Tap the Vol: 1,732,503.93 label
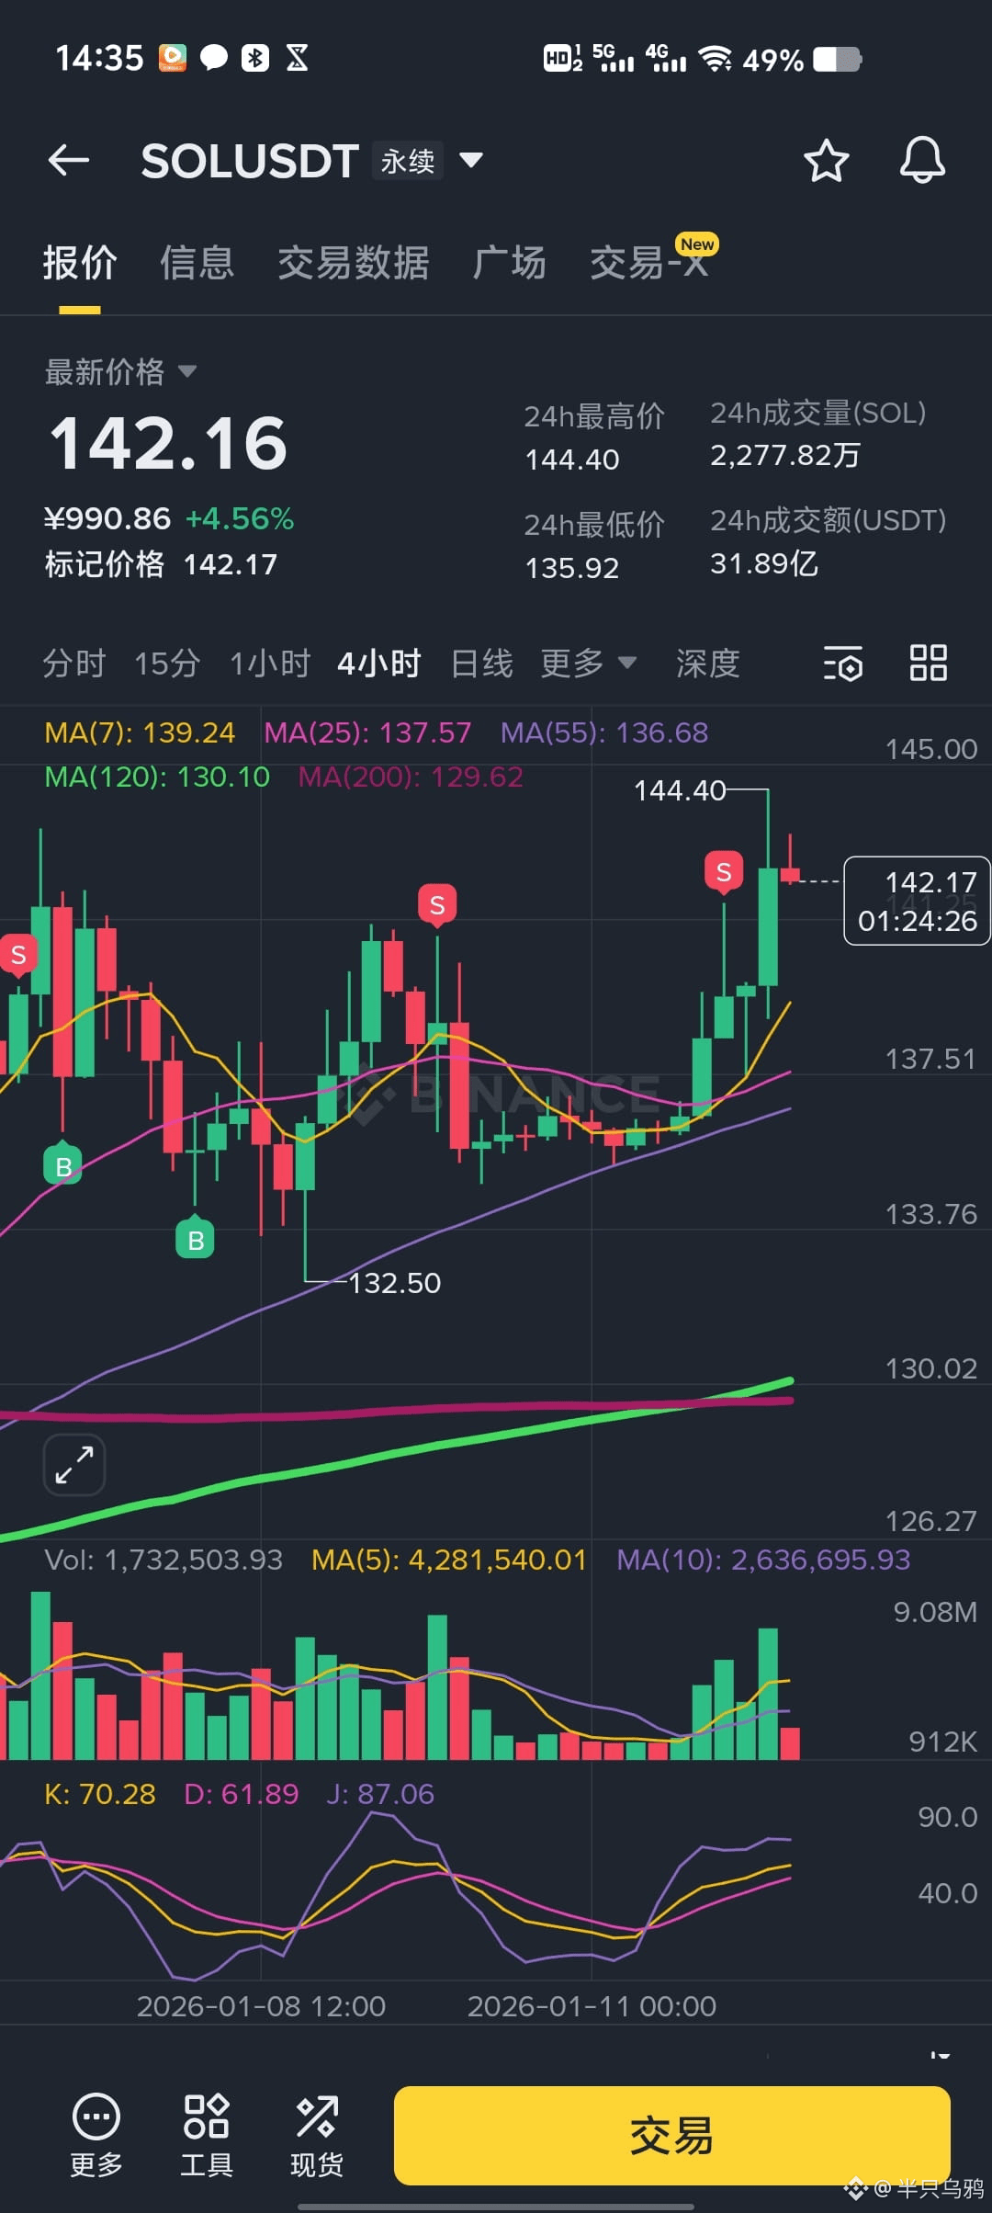Image resolution: width=992 pixels, height=2213 pixels. (163, 1560)
